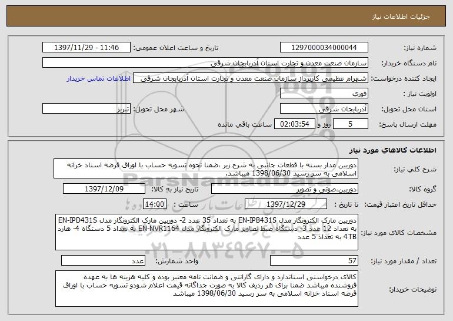Select the priority field showing فوری
The image size is (453, 321).
(x=324, y=94)
